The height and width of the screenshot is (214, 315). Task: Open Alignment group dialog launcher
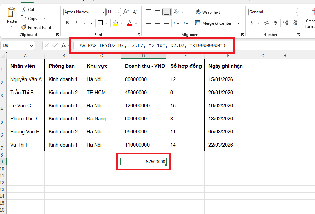[x=243, y=35]
